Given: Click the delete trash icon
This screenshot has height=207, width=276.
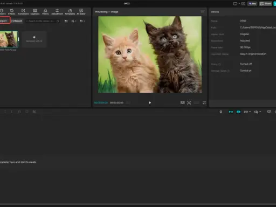Looking at the screenshot, I should click(19, 112).
